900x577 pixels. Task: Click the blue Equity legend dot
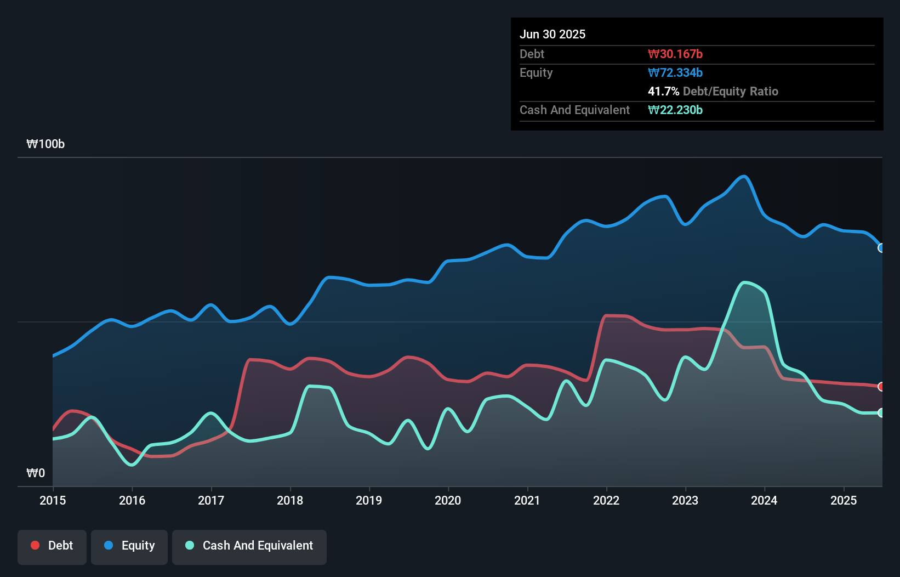109,545
